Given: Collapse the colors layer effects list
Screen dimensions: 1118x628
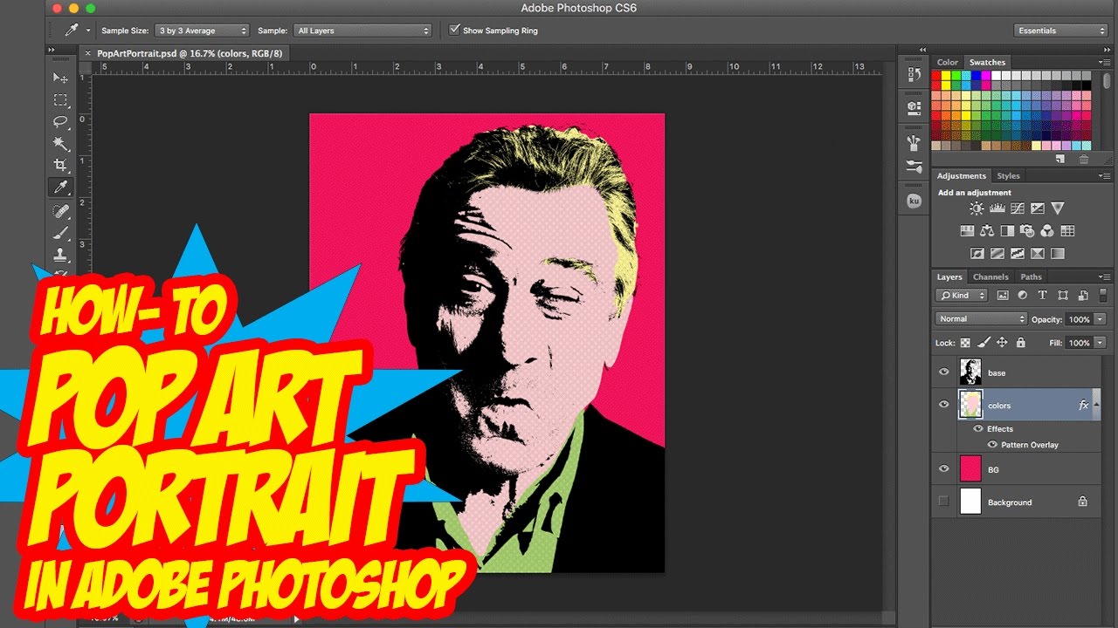Looking at the screenshot, I should 1098,405.
